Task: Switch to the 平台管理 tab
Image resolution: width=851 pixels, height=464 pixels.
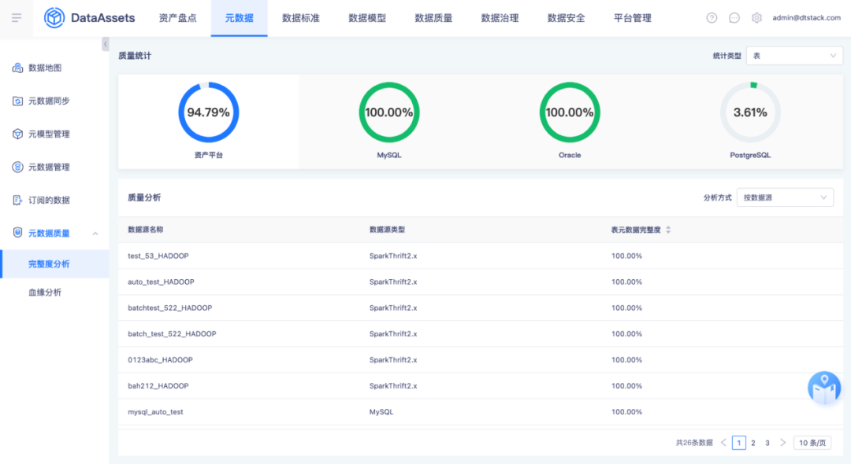Action: pyautogui.click(x=632, y=18)
